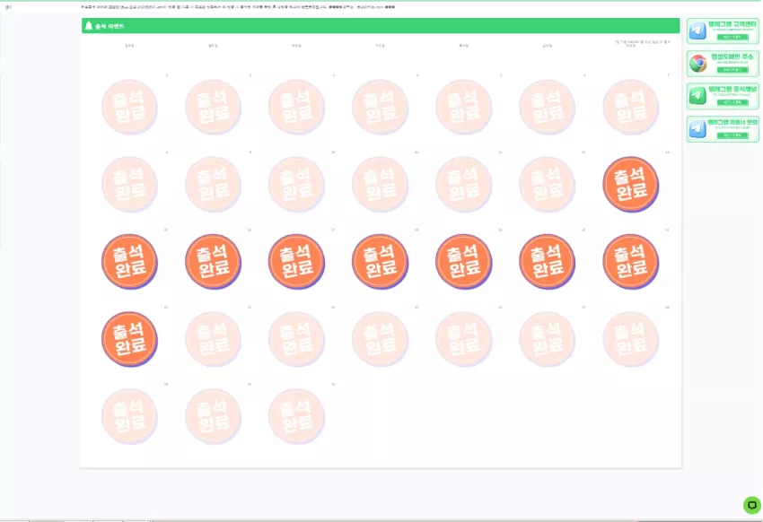The width and height of the screenshot is (763, 522).
Task: Click the Telegram icon in the bottom sidebar card
Action: pos(697,129)
